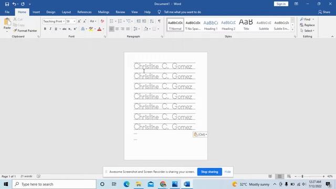Viewport: 336px width, 189px height.
Task: Apply the Heading 1 style
Action: pos(211,25)
